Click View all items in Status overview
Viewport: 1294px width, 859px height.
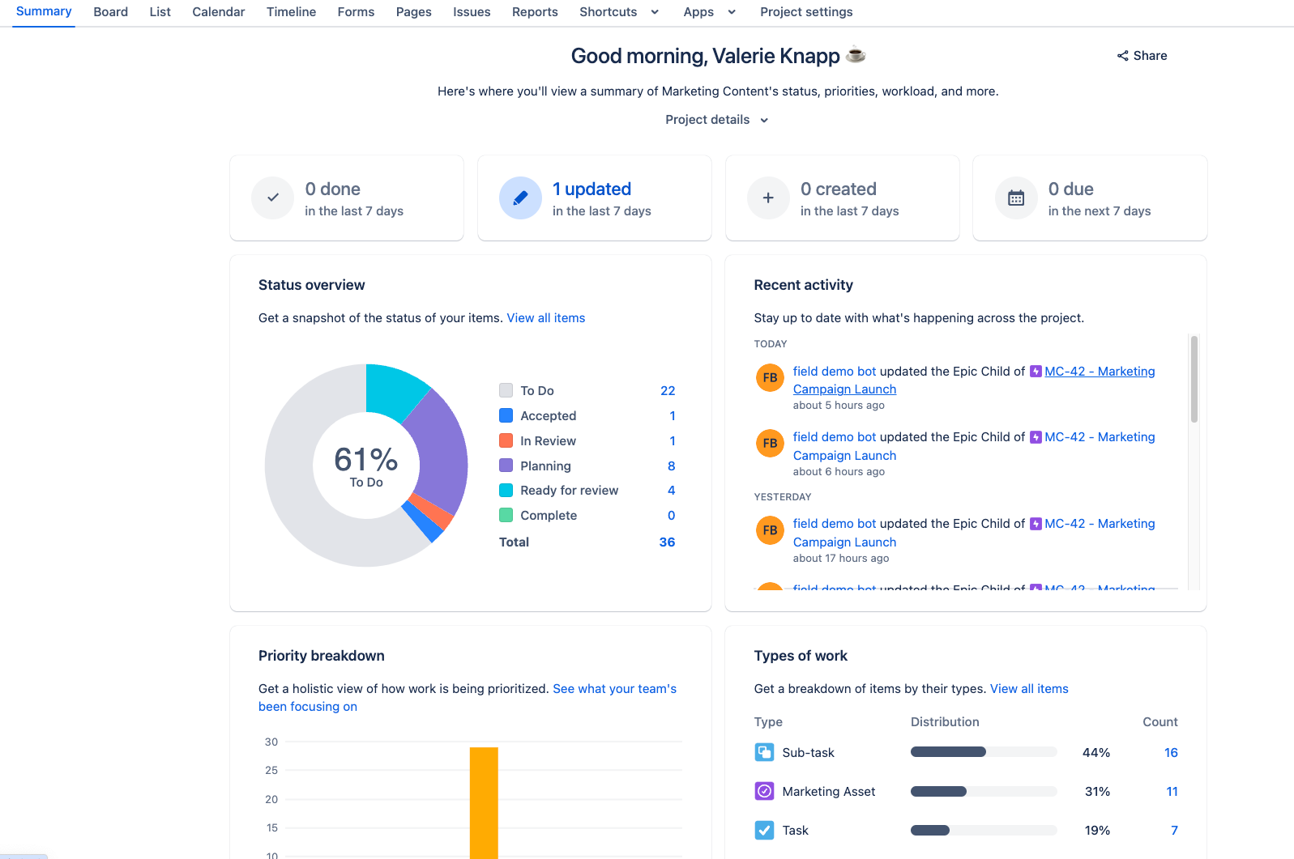[x=546, y=318]
